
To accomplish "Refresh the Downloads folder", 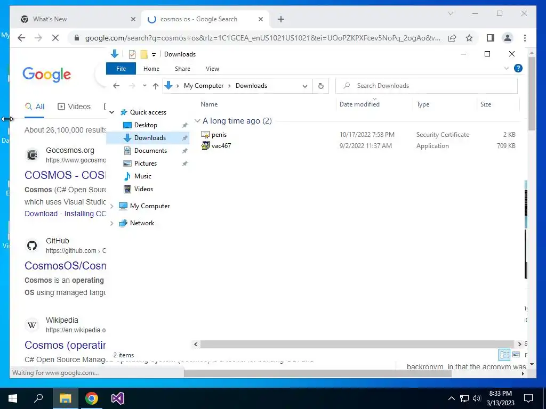I will click(321, 86).
